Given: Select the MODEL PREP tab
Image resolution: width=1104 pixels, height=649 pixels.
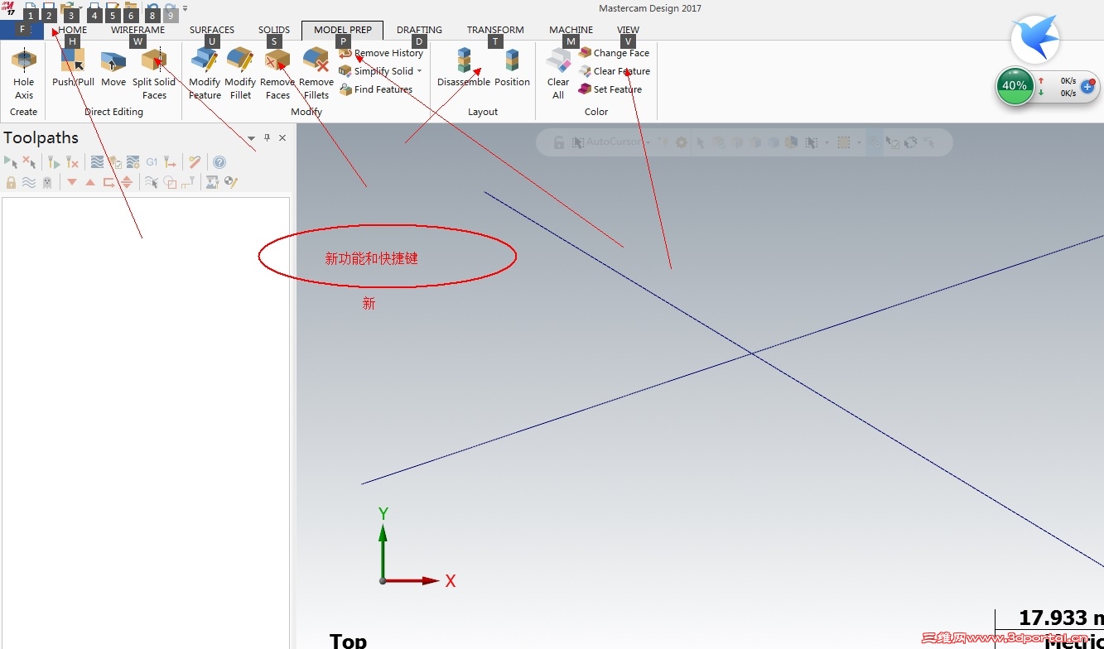Looking at the screenshot, I should click(343, 30).
